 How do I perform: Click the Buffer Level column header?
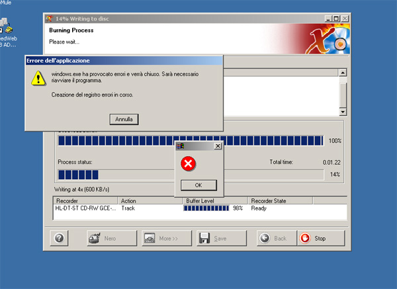[x=215, y=200]
